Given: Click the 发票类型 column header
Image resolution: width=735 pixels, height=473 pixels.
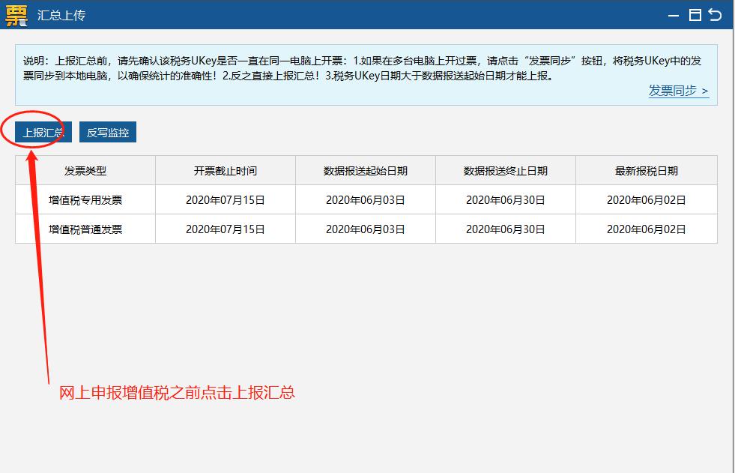Looking at the screenshot, I should pos(83,170).
